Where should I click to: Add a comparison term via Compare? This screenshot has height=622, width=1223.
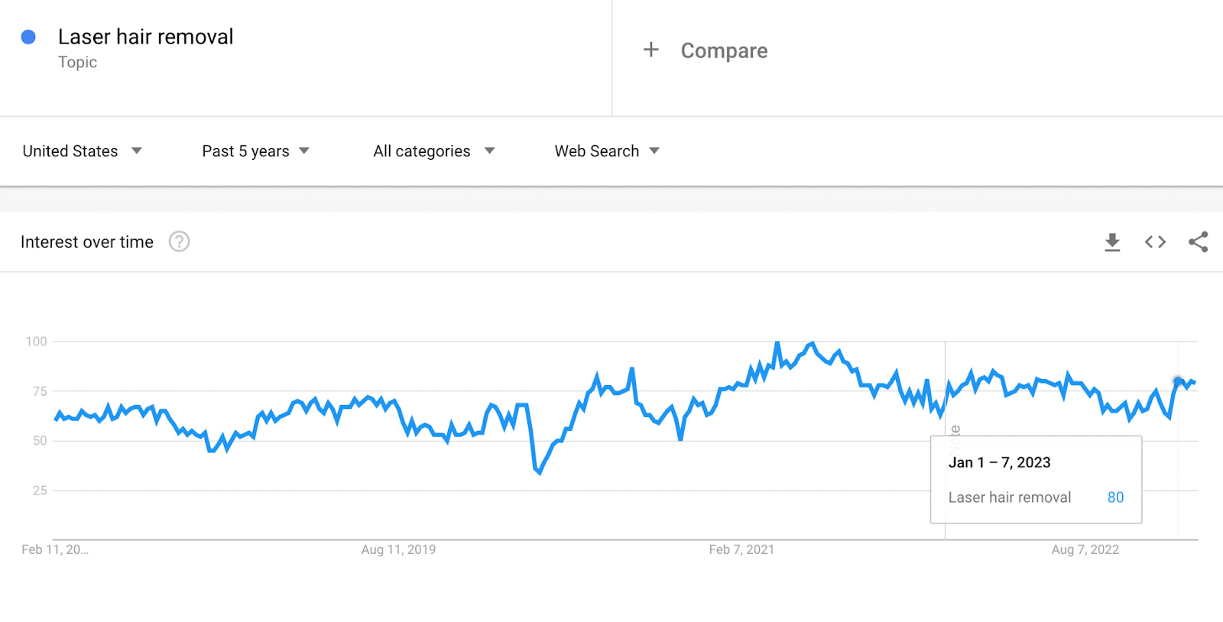point(723,50)
